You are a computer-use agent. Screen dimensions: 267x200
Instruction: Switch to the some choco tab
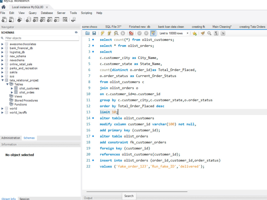[89, 27]
